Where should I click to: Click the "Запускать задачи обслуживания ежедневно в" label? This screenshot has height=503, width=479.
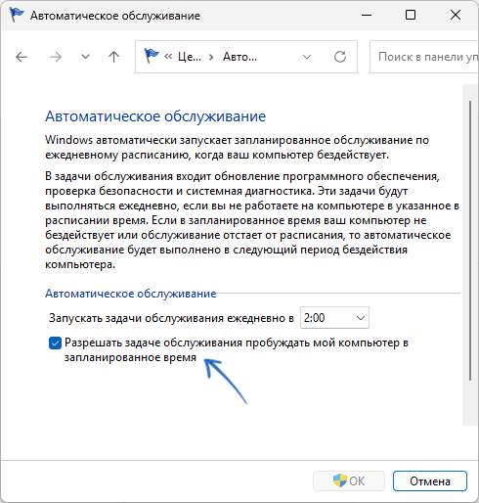click(x=171, y=318)
